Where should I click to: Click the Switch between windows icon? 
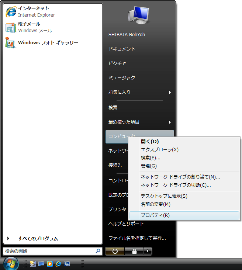(67, 264)
